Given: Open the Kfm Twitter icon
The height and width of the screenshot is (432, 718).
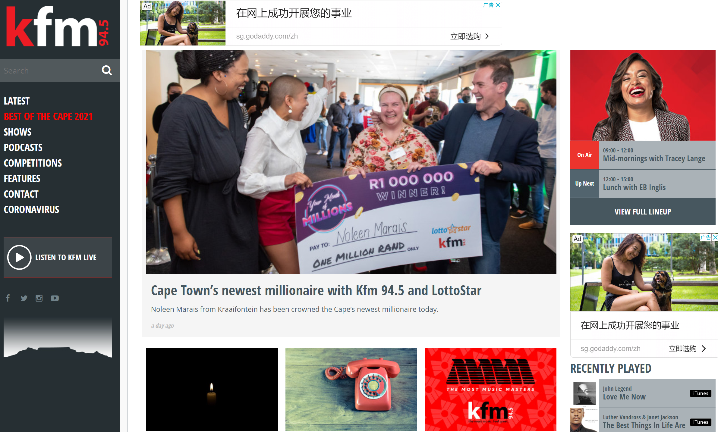Looking at the screenshot, I should pyautogui.click(x=24, y=298).
